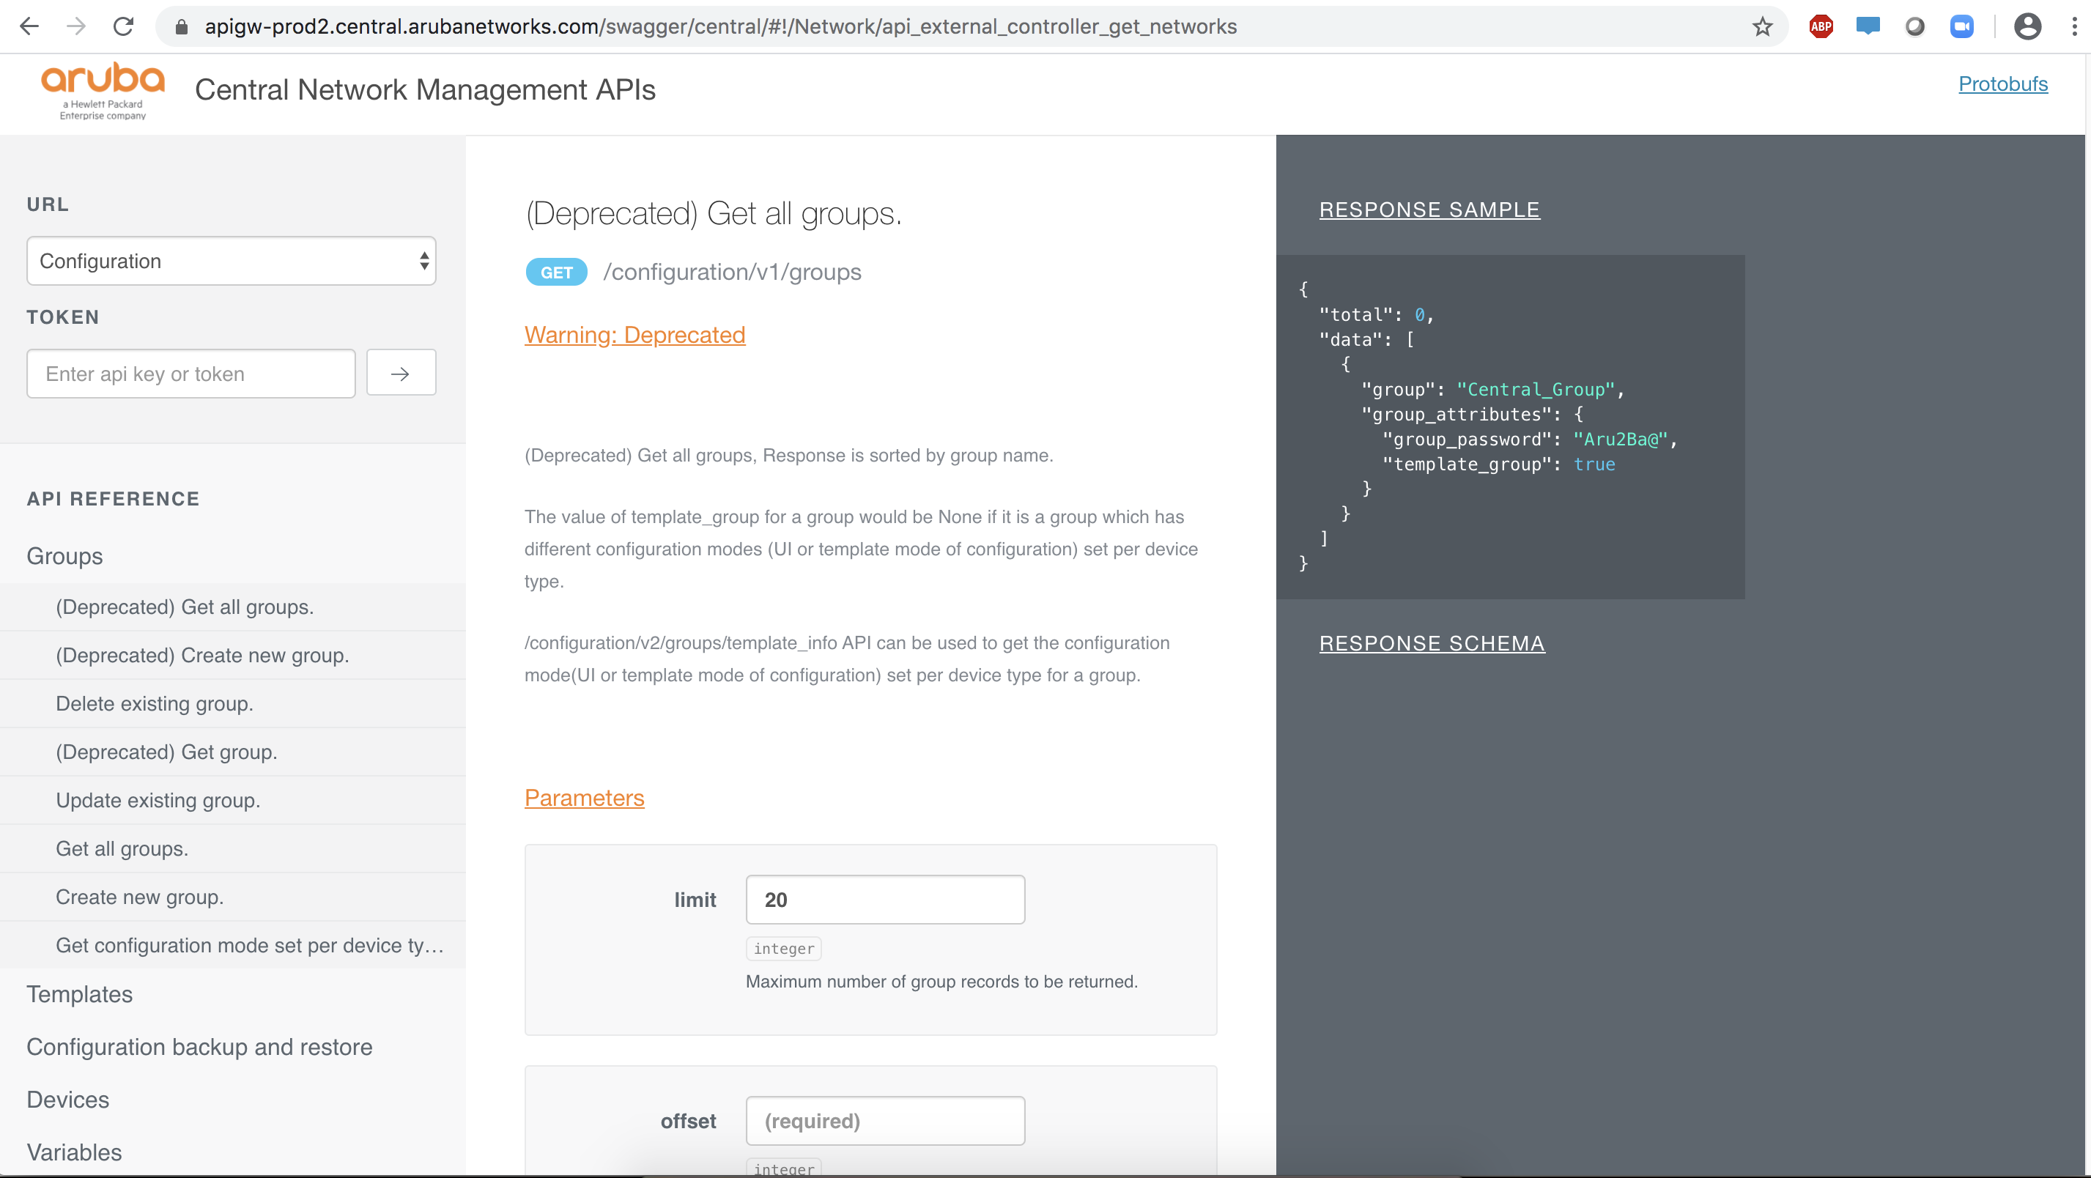
Task: Collapse the Groups API section
Action: coord(65,556)
